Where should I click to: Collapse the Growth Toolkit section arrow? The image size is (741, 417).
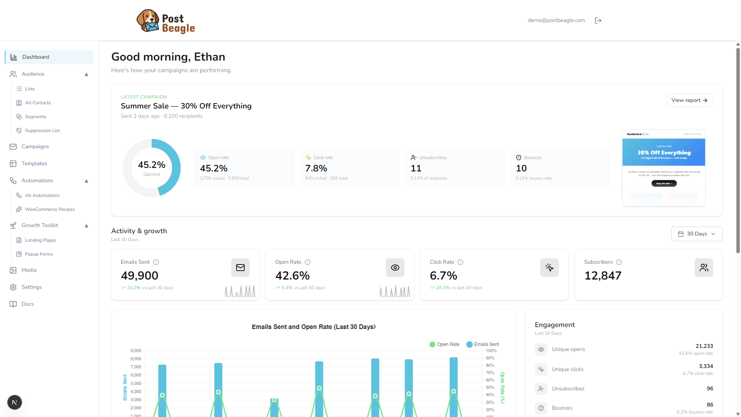(86, 225)
